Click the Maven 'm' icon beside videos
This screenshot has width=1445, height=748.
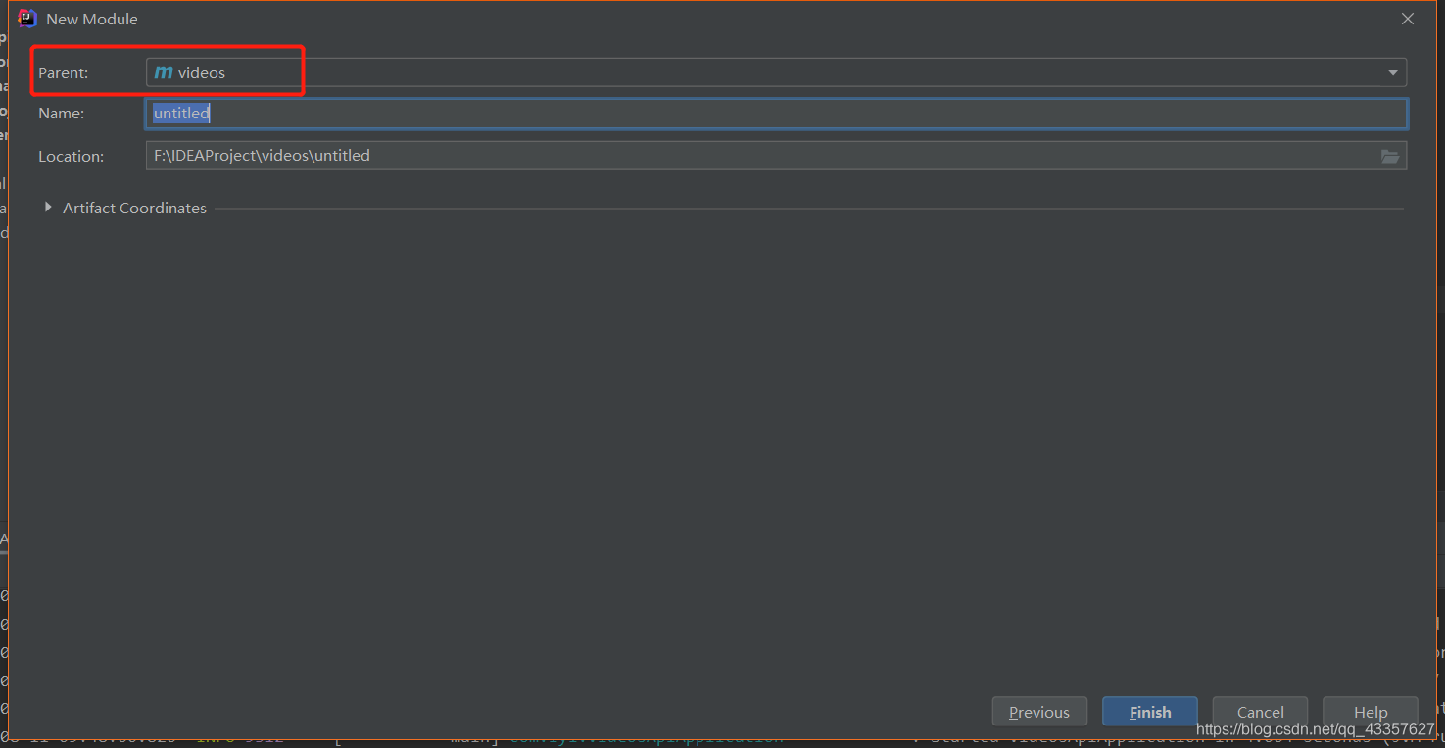pyautogui.click(x=164, y=72)
